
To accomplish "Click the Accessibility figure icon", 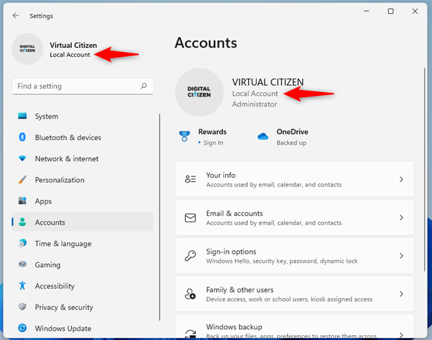I will (22, 285).
